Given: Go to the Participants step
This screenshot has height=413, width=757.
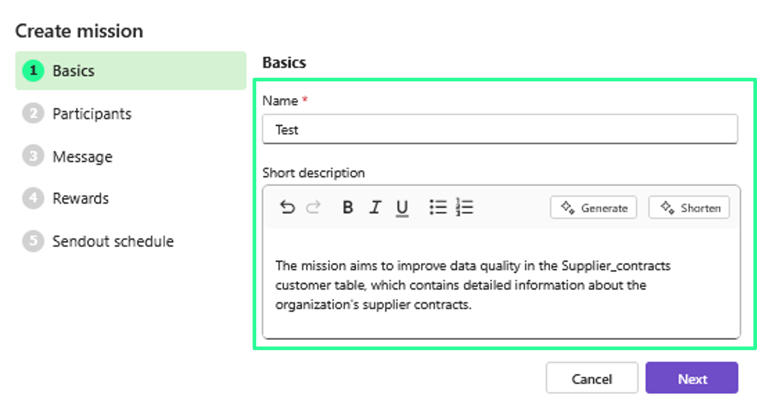Looking at the screenshot, I should tap(92, 114).
